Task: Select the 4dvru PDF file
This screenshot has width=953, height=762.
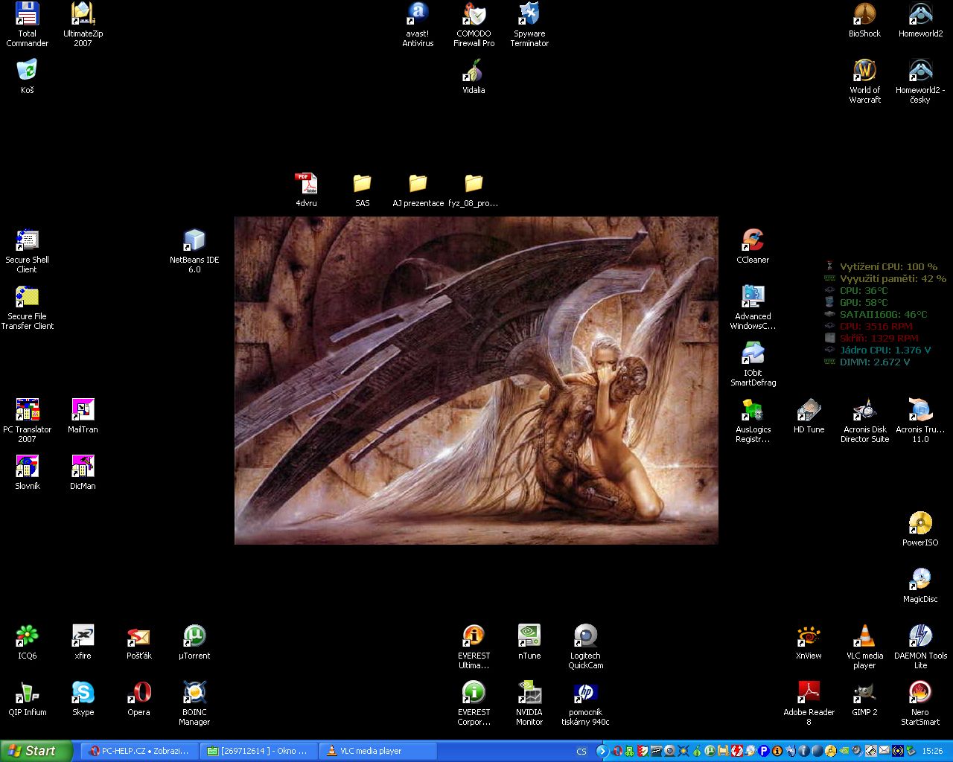Action: (306, 185)
